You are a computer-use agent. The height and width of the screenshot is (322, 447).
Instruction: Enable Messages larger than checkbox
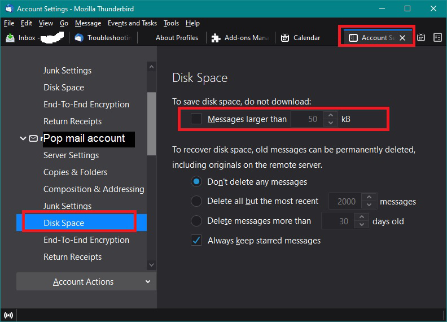point(196,119)
